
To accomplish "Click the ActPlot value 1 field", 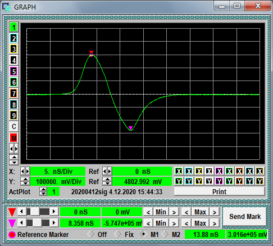I will pyautogui.click(x=53, y=191).
